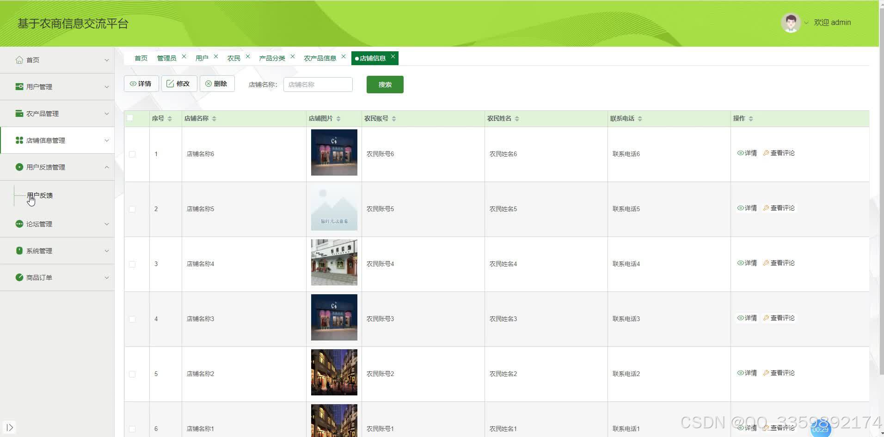The width and height of the screenshot is (884, 437).
Task: Sort by 联系电话 column arrows
Action: click(640, 119)
